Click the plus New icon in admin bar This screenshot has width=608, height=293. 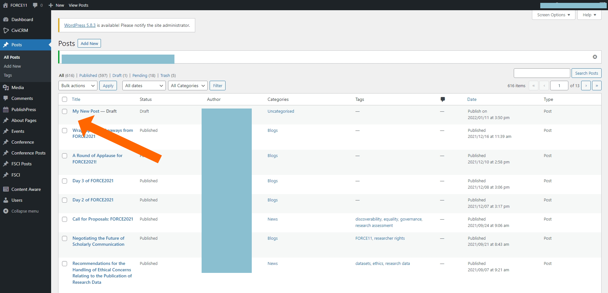pyautogui.click(x=51, y=5)
